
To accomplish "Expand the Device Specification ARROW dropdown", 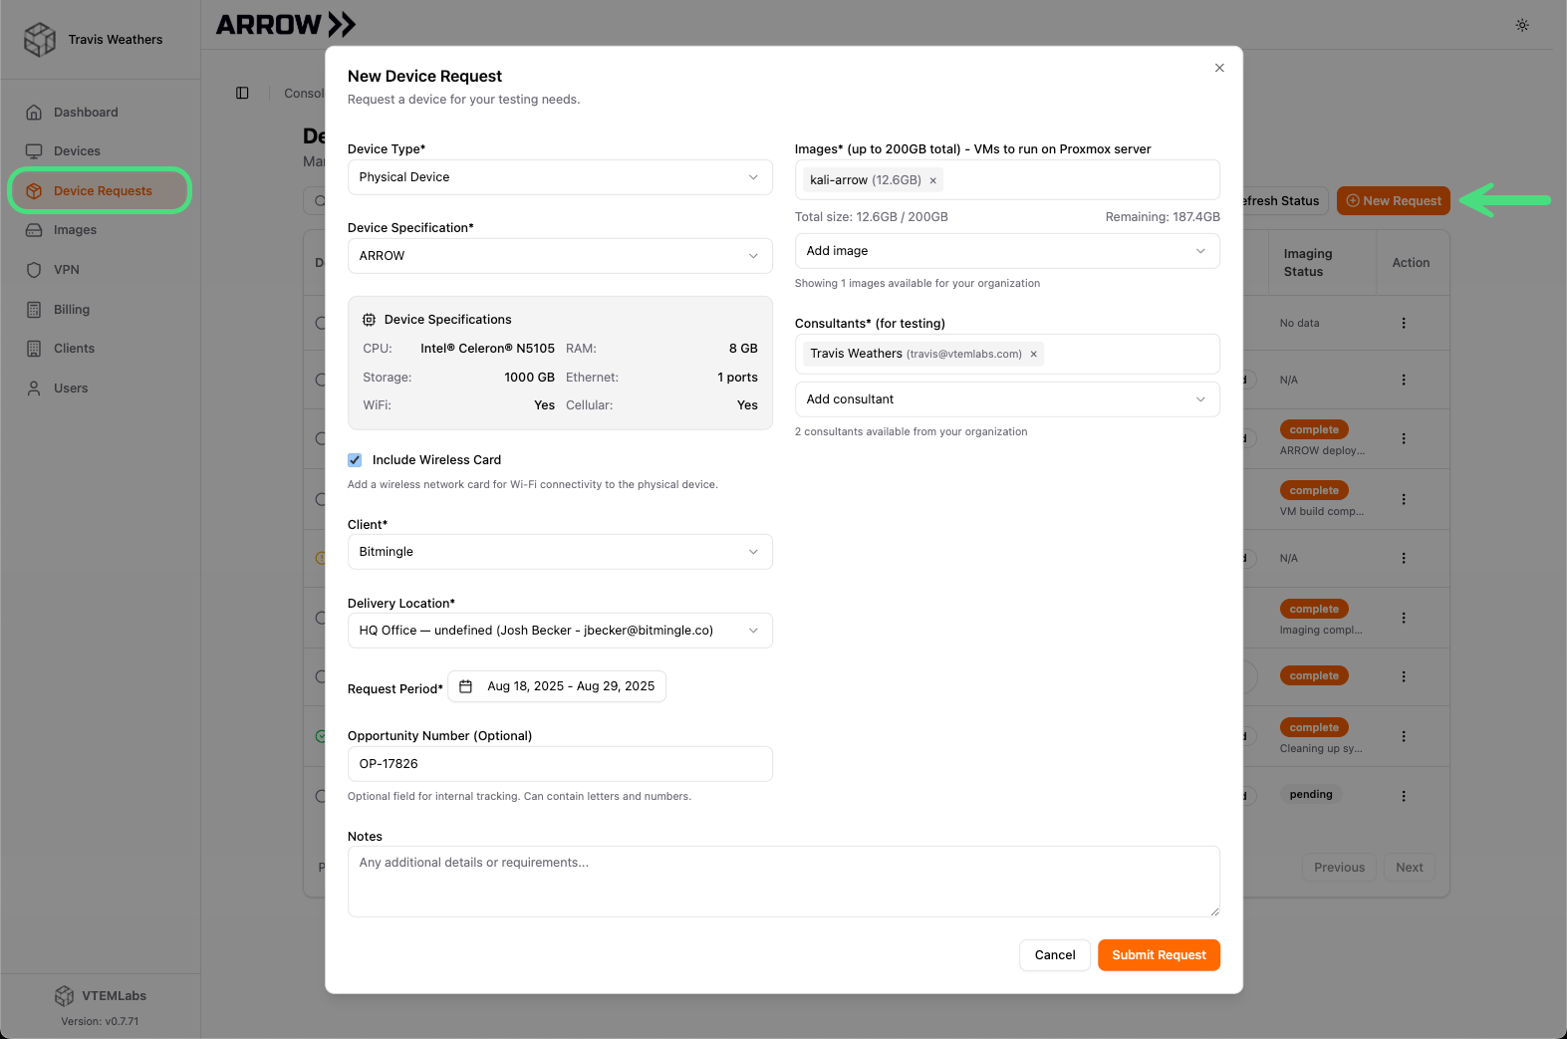I will point(559,256).
